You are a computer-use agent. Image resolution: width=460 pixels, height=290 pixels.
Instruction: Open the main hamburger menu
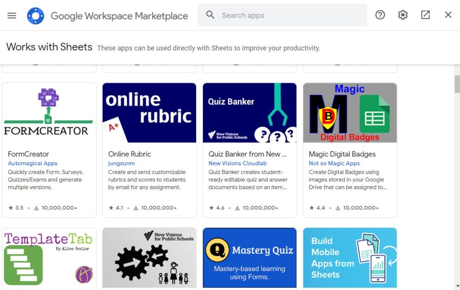[x=12, y=15]
